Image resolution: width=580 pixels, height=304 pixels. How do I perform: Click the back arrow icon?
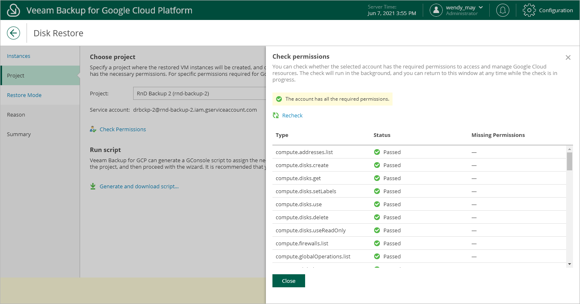tap(13, 33)
